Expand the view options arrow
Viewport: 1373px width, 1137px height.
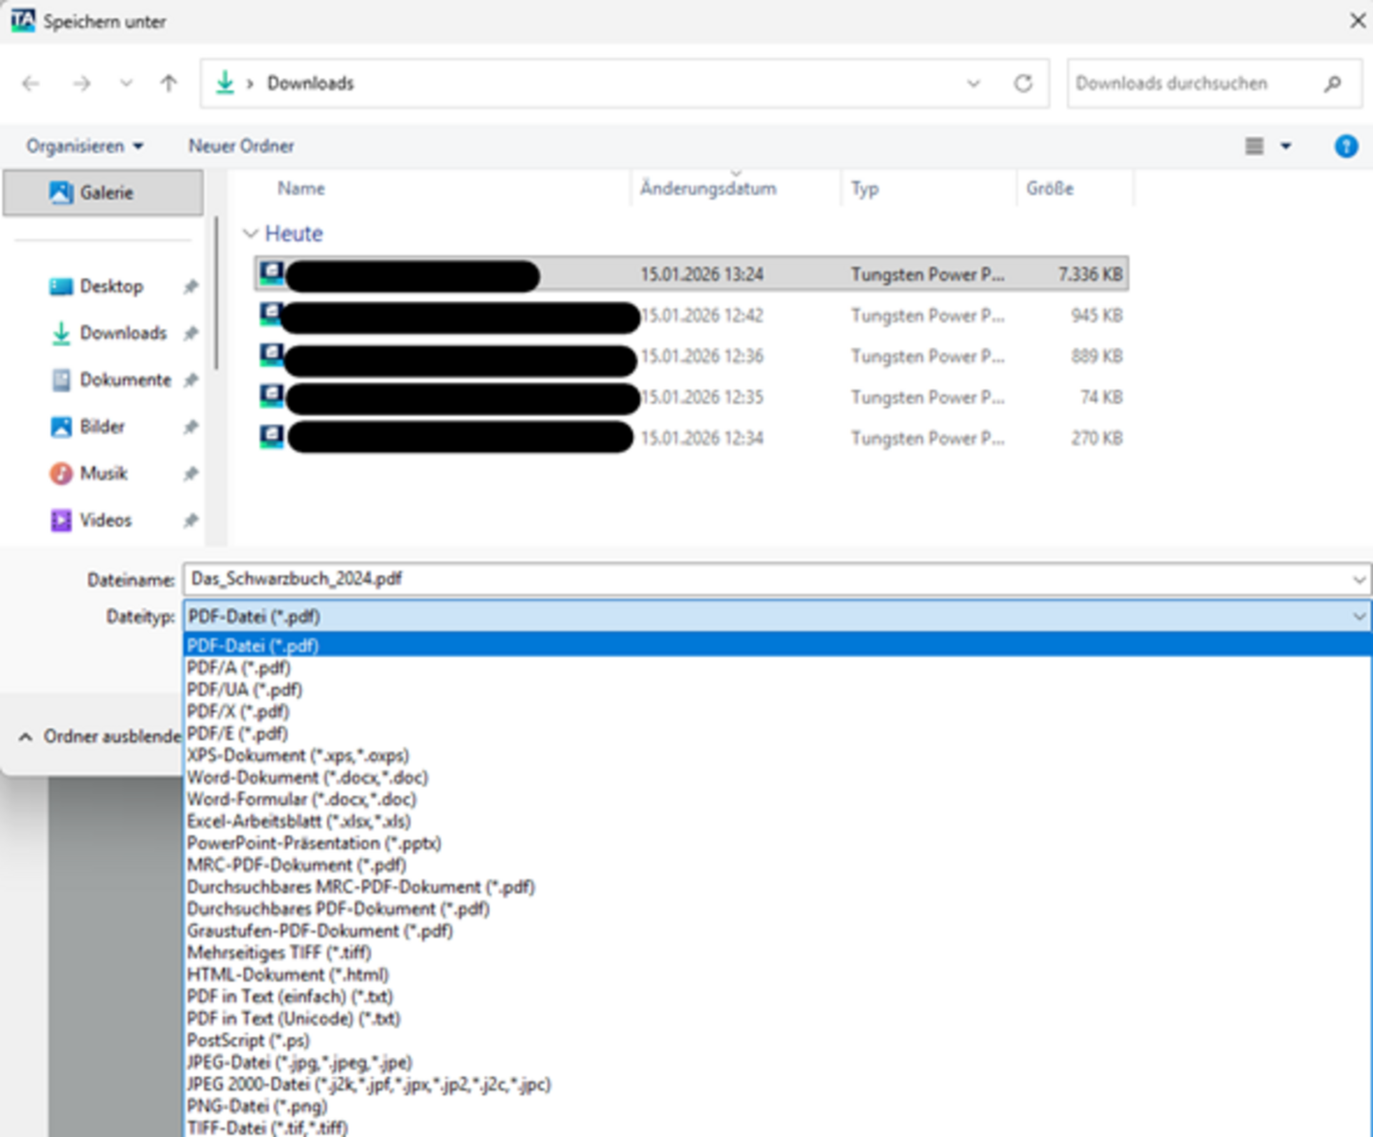pyautogui.click(x=1286, y=147)
